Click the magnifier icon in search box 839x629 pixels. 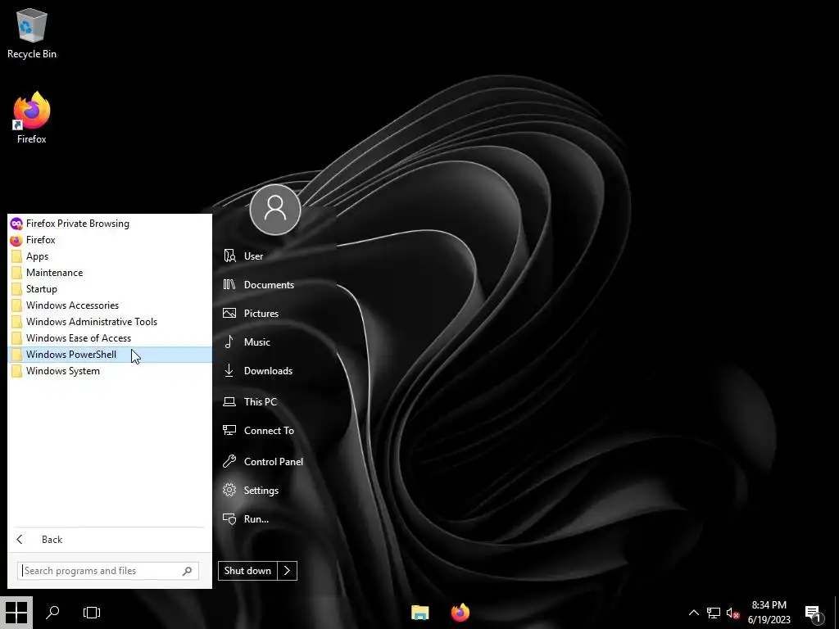(188, 571)
